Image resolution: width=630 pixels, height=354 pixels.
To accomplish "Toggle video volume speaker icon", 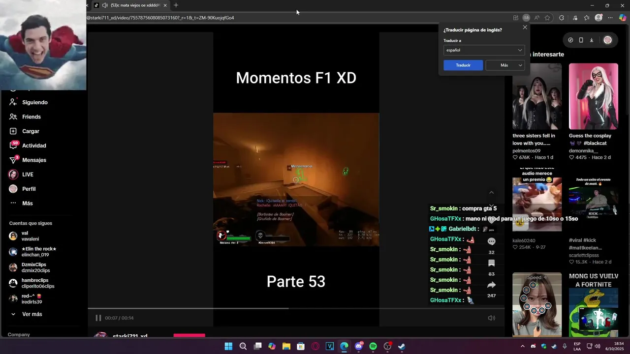I will click(491, 318).
